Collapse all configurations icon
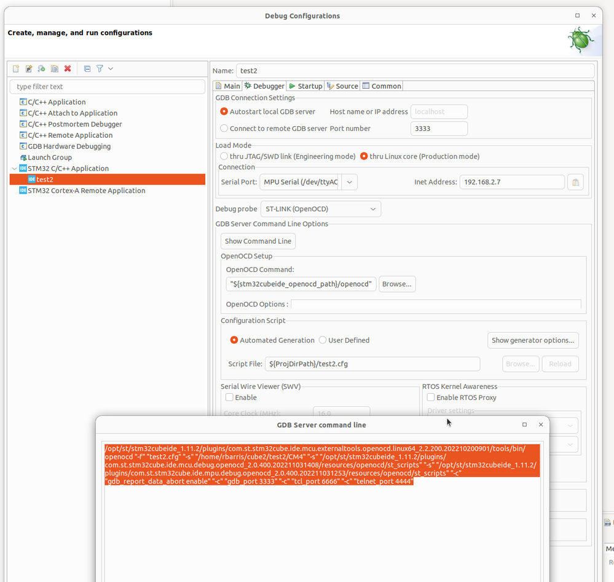The width and height of the screenshot is (614, 582). click(87, 69)
